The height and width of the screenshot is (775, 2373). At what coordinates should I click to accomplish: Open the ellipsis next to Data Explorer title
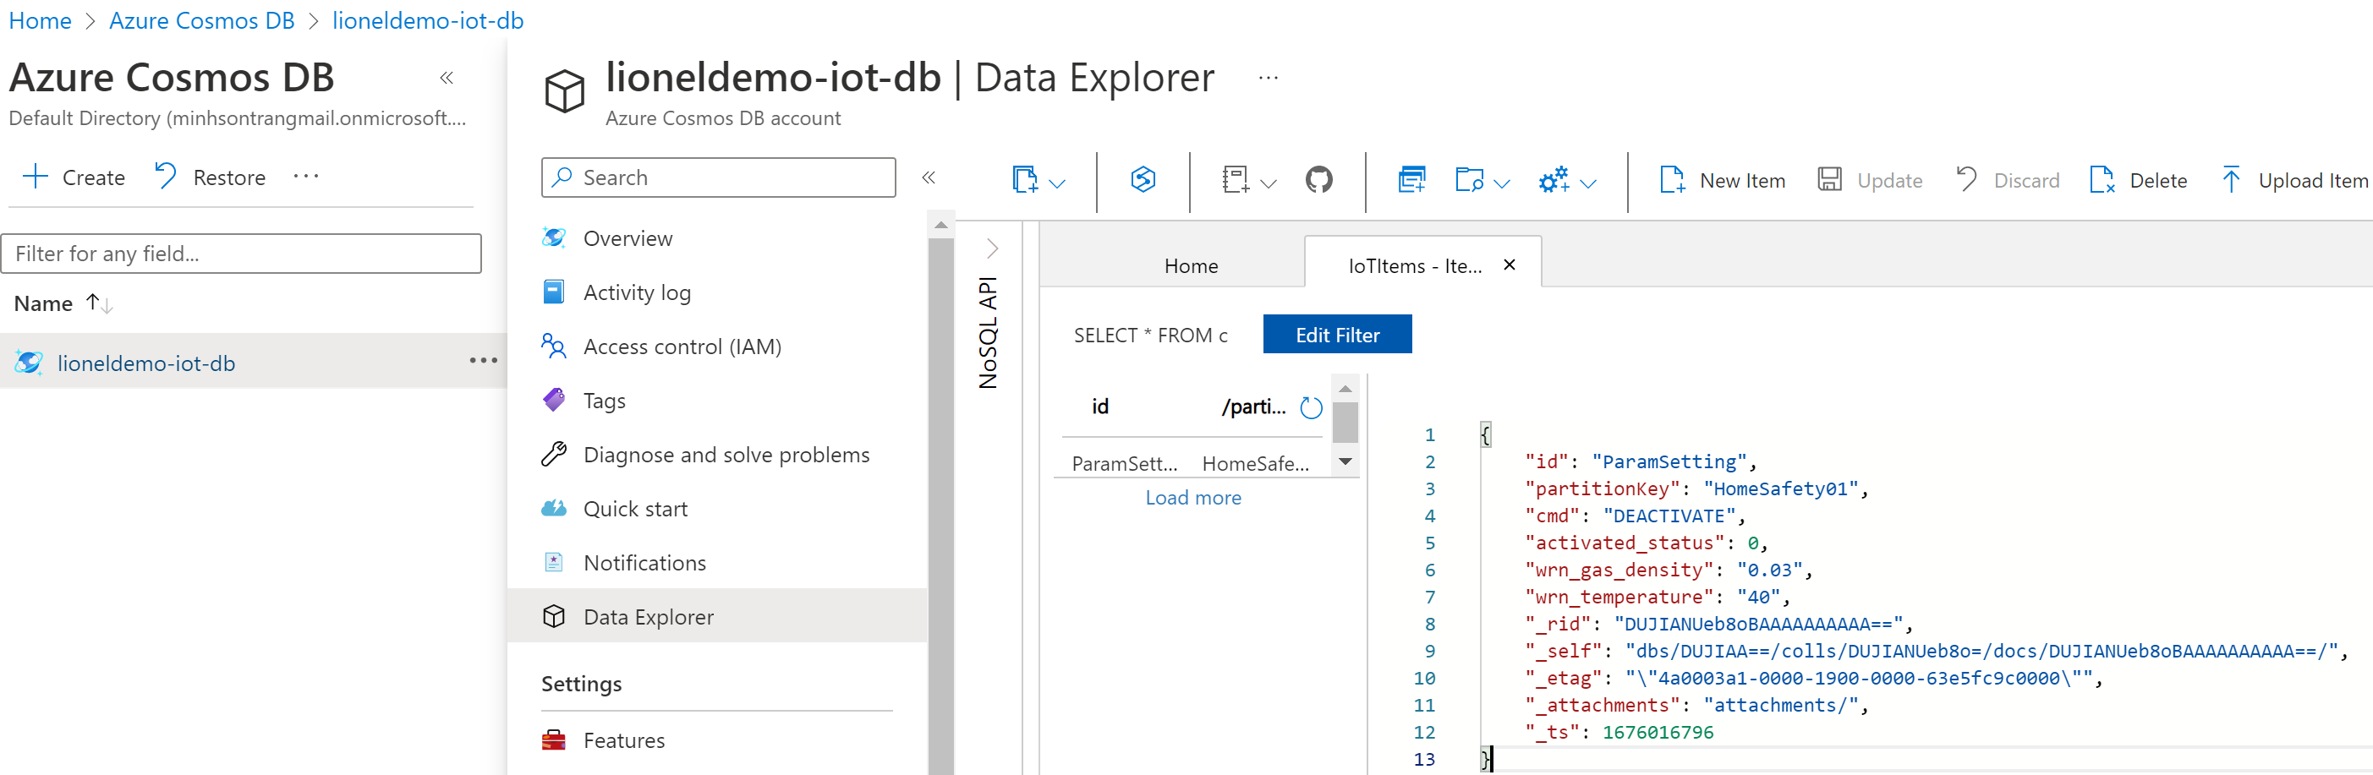pos(1269,79)
